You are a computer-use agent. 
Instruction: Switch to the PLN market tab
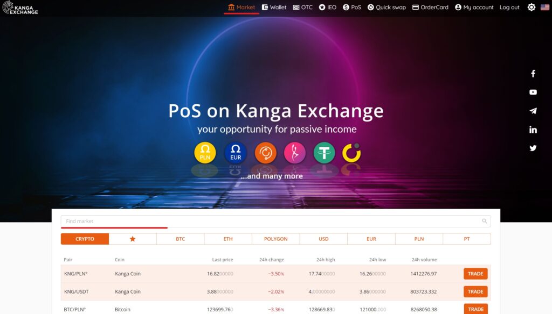(x=419, y=239)
